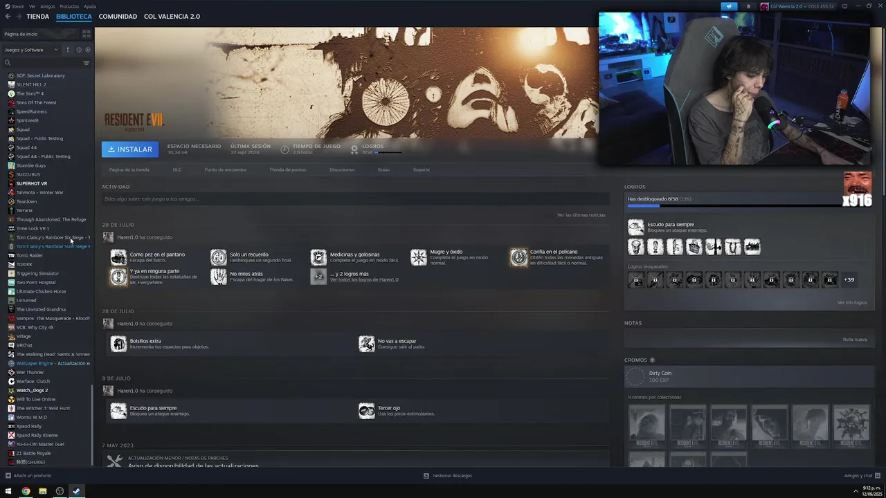Open Chrome from the taskbar
The width and height of the screenshot is (886, 498).
pyautogui.click(x=26, y=492)
